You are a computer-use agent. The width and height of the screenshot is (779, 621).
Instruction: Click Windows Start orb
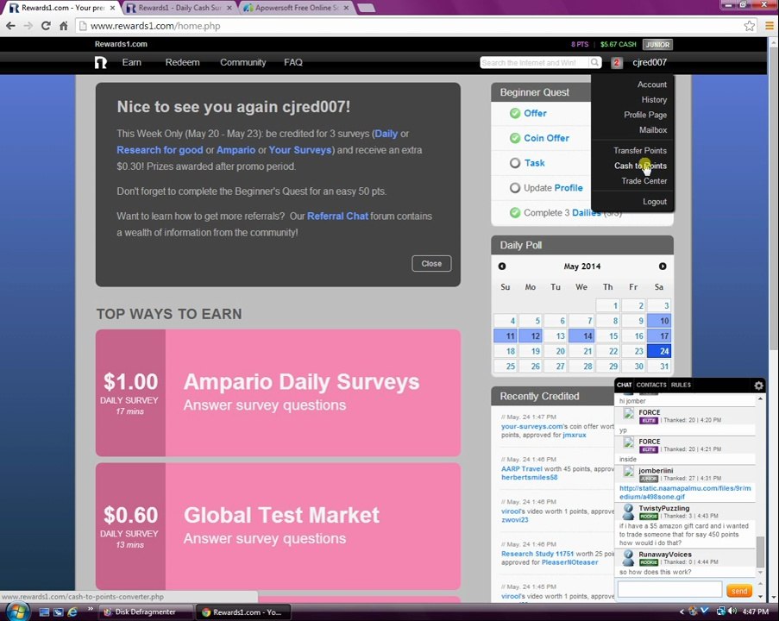click(x=18, y=612)
